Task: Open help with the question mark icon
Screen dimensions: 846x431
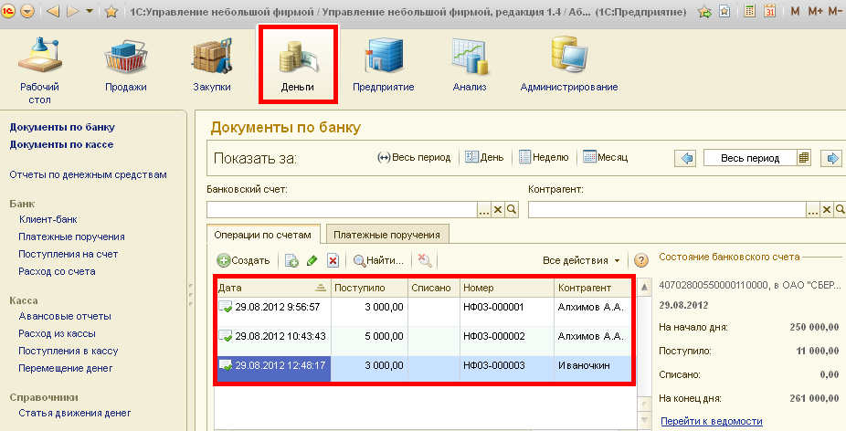Action: (641, 260)
